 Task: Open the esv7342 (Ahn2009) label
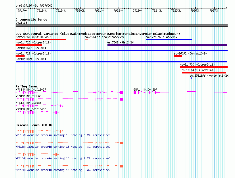[121, 42]
